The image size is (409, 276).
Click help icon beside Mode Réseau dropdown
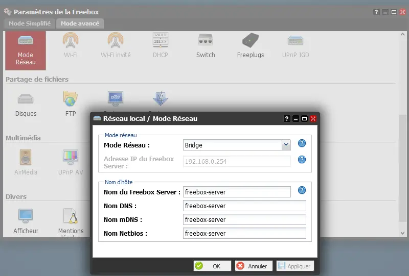point(302,143)
